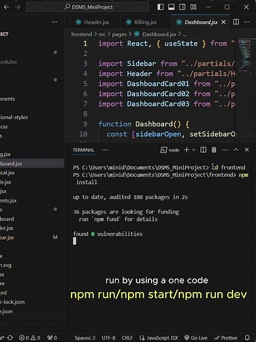Open the ical.jsx file in explorer
The height and width of the screenshot is (342, 256).
coord(32,173)
